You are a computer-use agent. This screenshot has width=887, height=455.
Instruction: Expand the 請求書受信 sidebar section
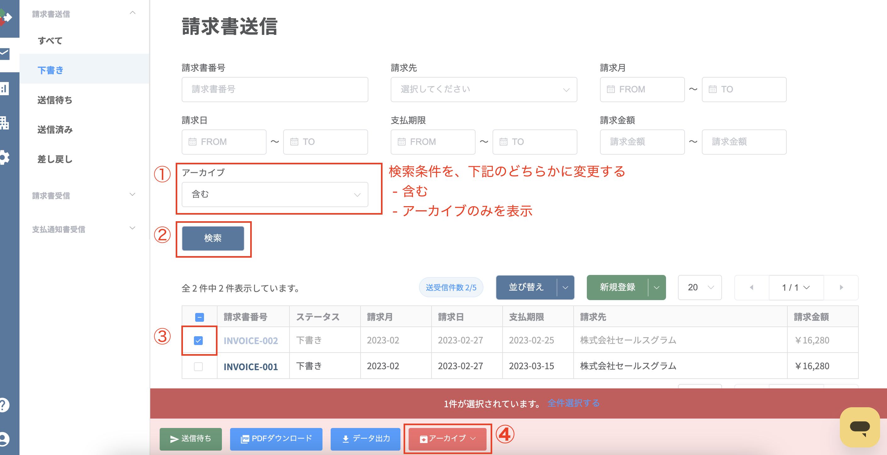point(133,195)
